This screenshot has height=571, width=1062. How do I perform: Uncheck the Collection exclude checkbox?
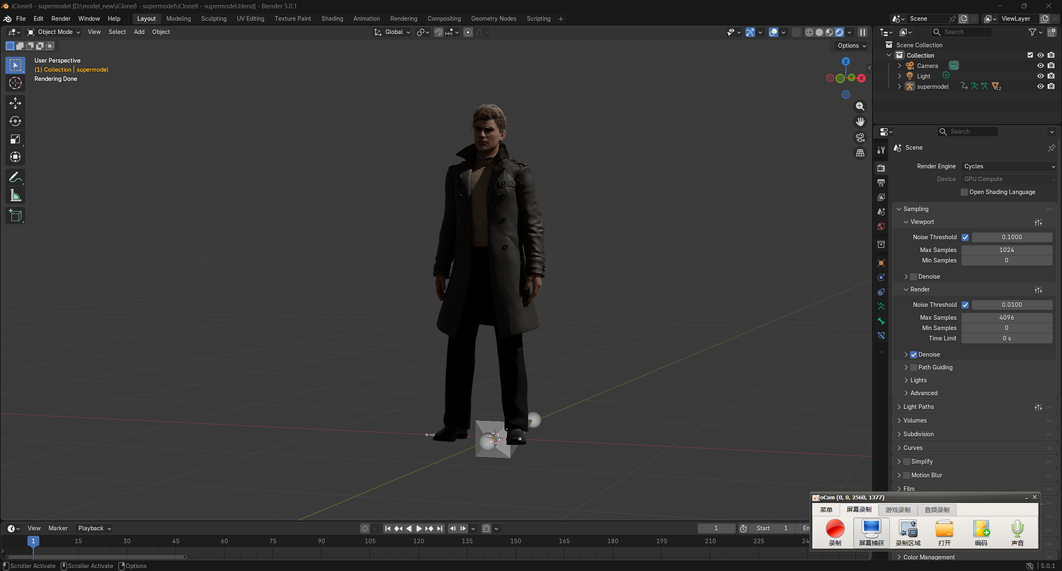click(1030, 55)
